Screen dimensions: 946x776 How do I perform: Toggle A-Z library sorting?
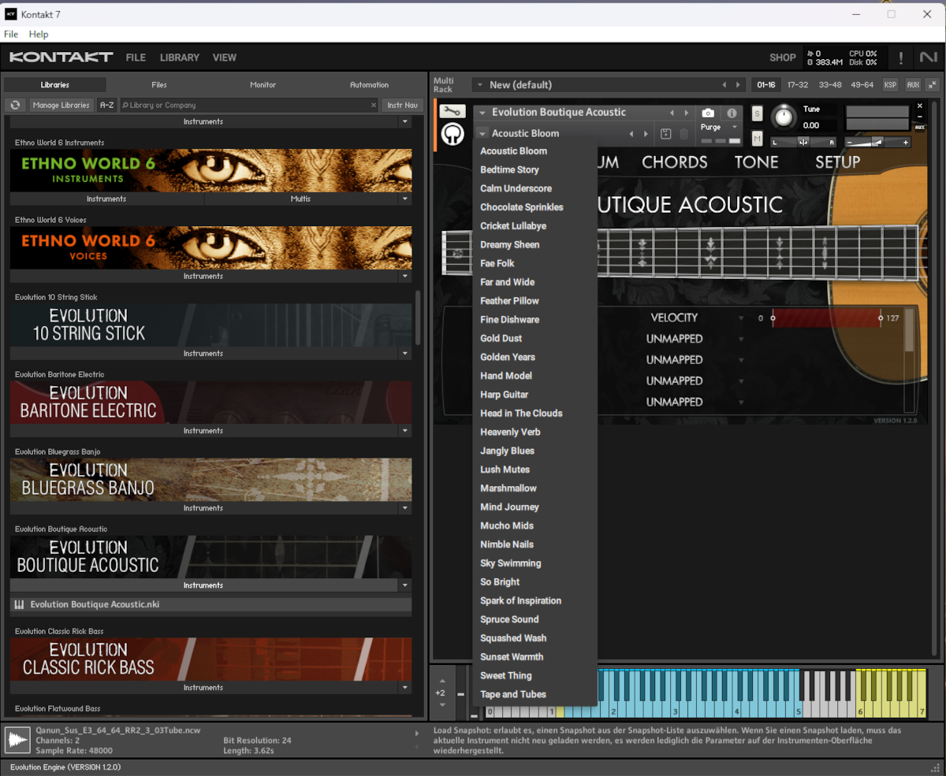click(x=106, y=105)
